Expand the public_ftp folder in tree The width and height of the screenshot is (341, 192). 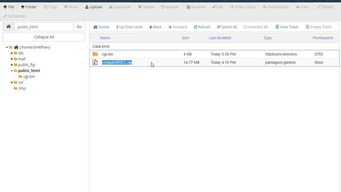12,65
